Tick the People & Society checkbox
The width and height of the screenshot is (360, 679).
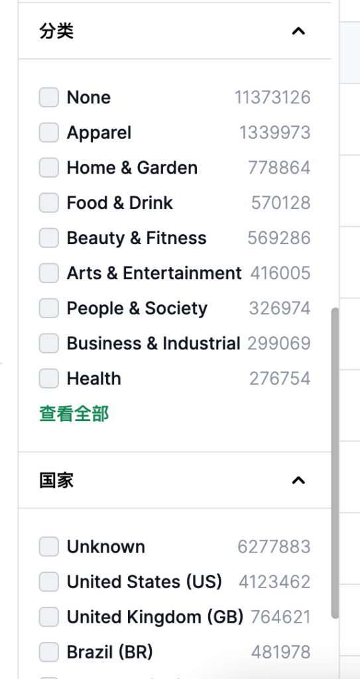coord(49,308)
